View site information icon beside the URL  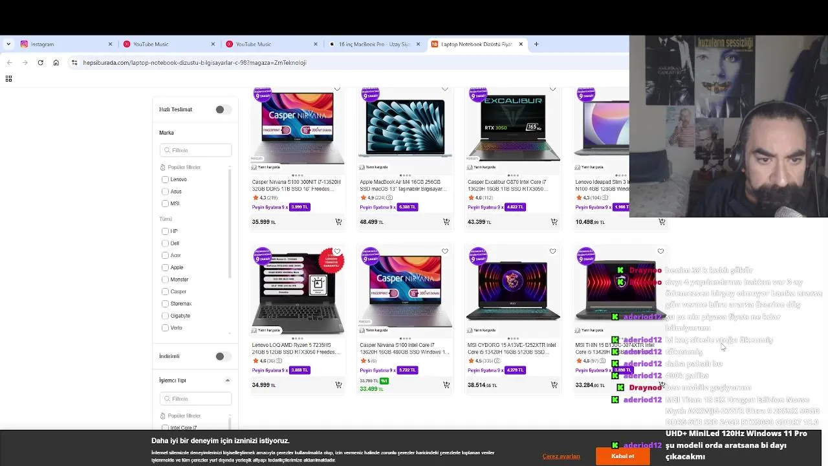tap(74, 63)
